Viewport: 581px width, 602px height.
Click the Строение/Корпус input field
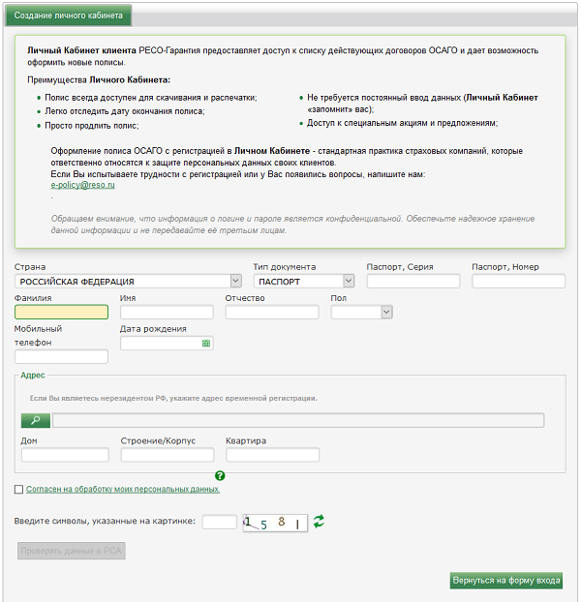[x=168, y=455]
